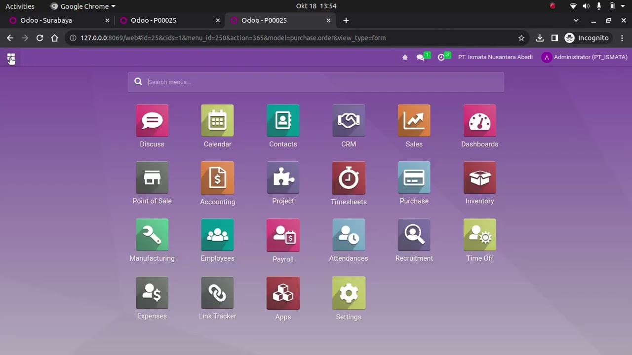
Task: Open Google Chrome app menu in top bar
Action: 83,6
